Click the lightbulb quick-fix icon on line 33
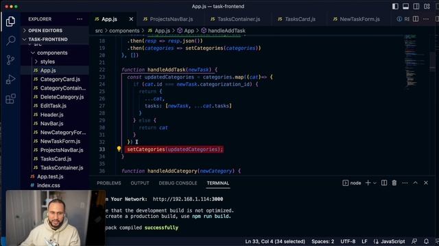 pos(119,149)
